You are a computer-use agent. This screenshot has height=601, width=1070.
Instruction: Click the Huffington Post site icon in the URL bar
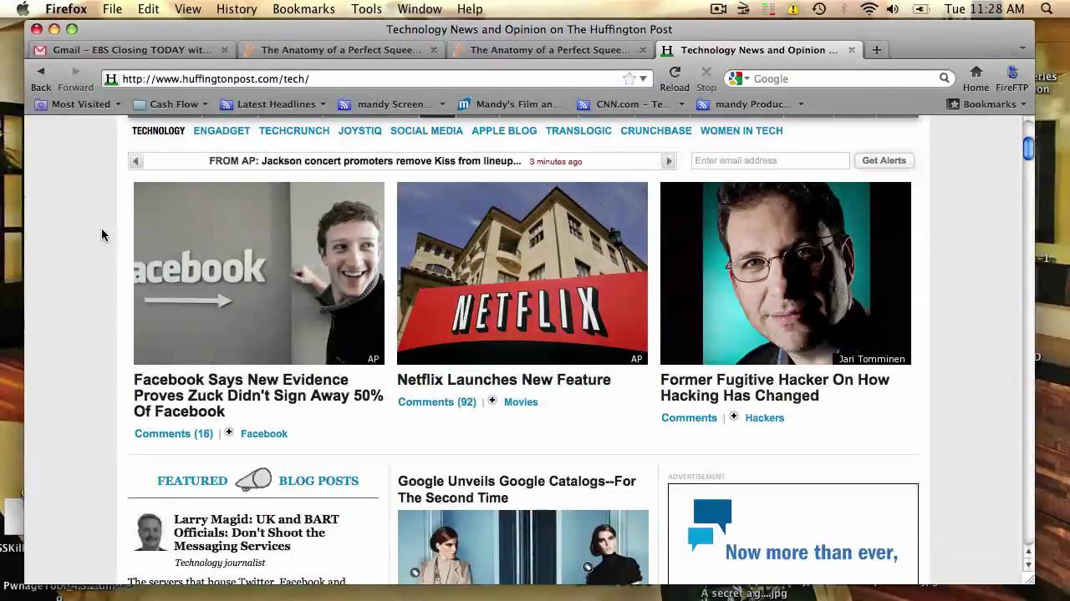tap(111, 78)
